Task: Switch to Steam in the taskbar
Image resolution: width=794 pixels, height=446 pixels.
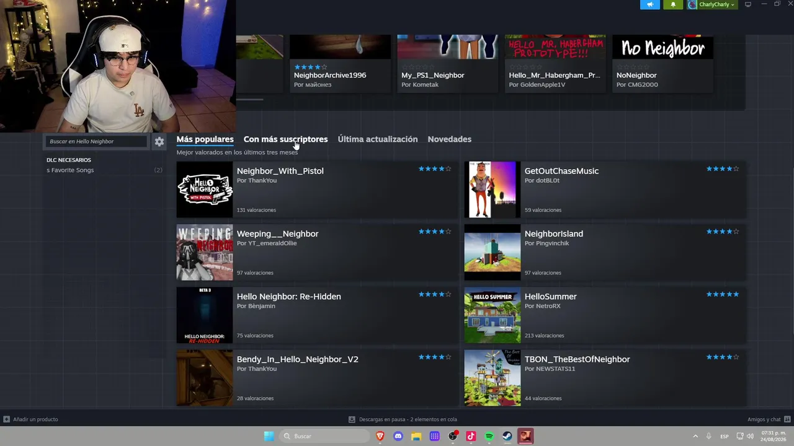Action: pos(507,436)
